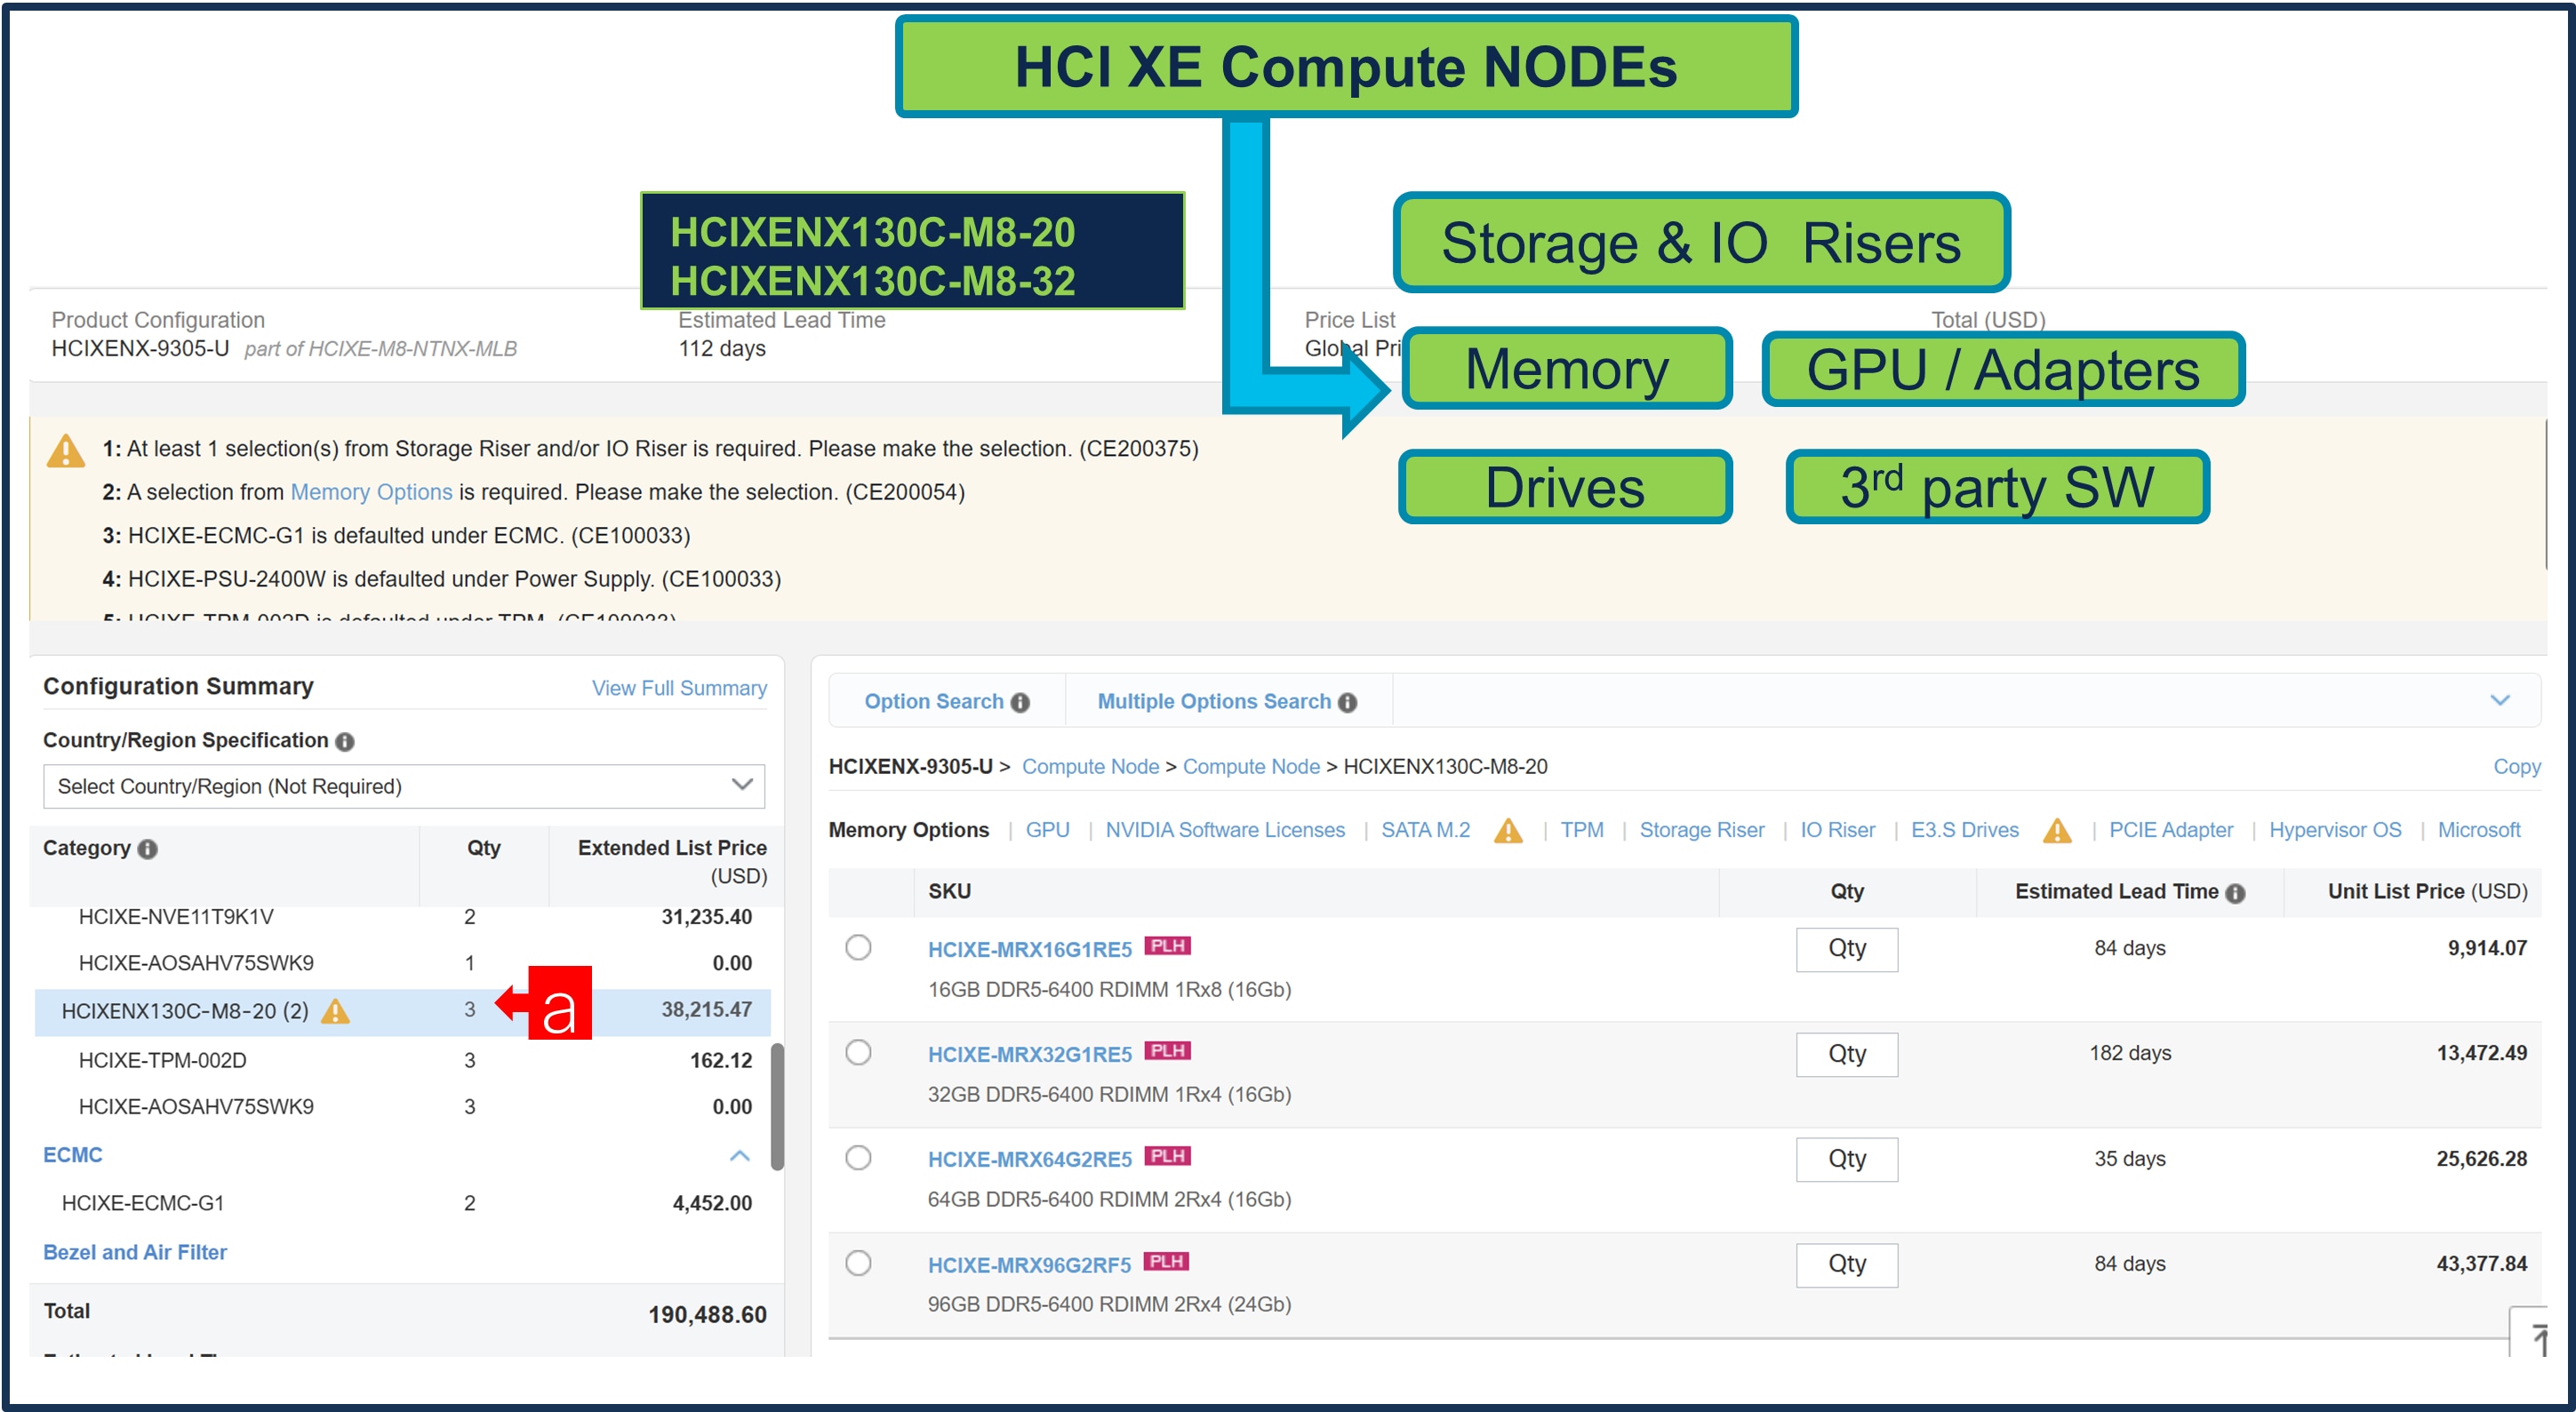The image size is (2576, 1412).
Task: Open the HCIXE-MRX96G2RF5 SKU link
Action: tap(1029, 1265)
